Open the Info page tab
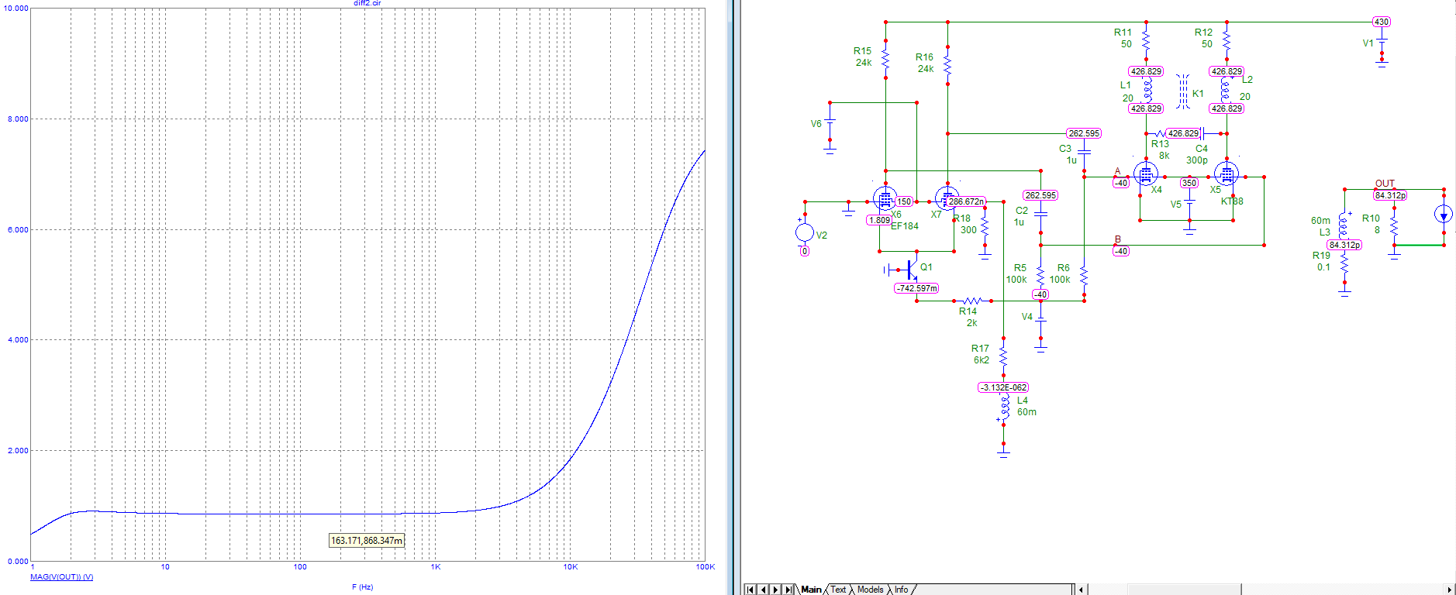This screenshot has height=595, width=1456. [x=901, y=590]
